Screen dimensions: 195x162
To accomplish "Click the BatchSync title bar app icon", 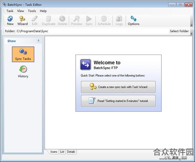I will click(5, 5).
